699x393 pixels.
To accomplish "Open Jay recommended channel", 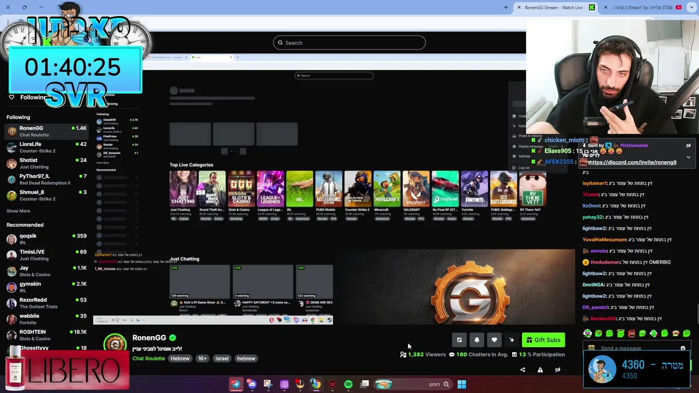I will coord(46,271).
